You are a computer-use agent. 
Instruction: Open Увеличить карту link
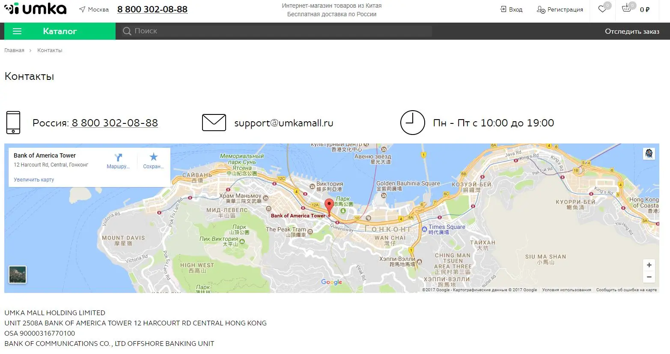pyautogui.click(x=34, y=180)
